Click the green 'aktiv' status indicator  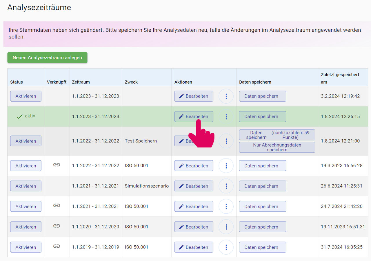[x=26, y=116]
